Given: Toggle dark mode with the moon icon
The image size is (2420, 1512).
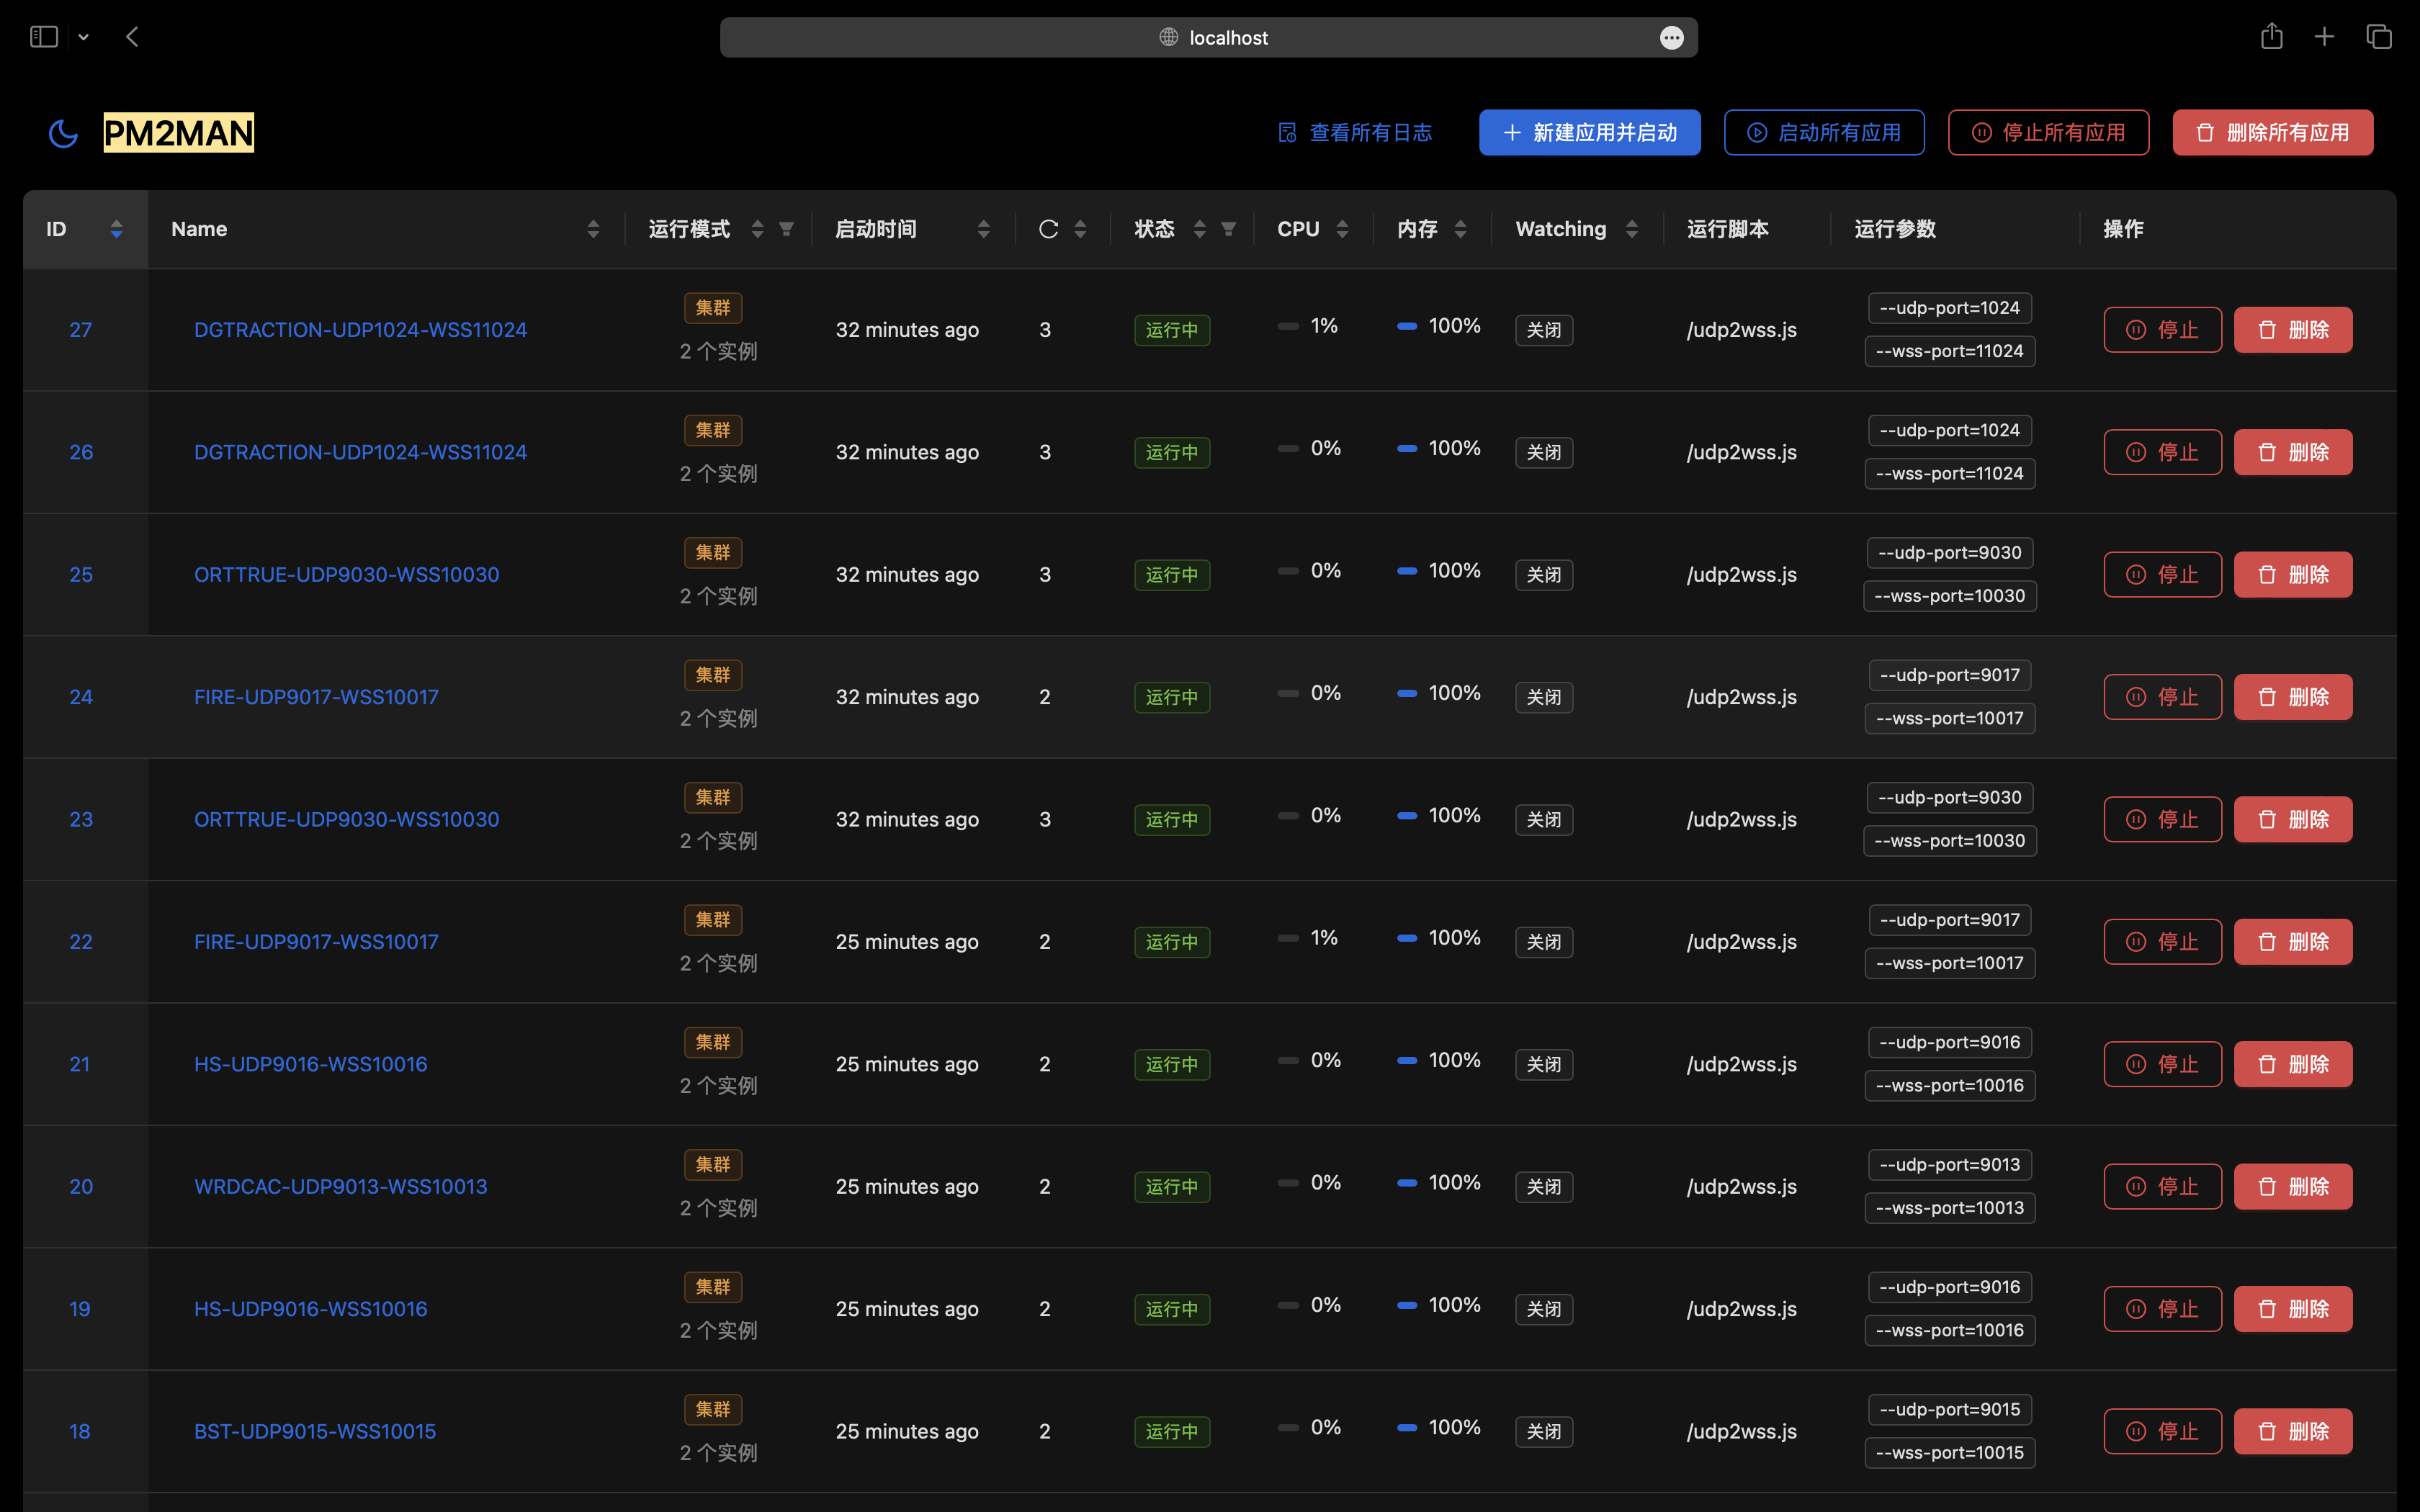Looking at the screenshot, I should click(x=63, y=133).
